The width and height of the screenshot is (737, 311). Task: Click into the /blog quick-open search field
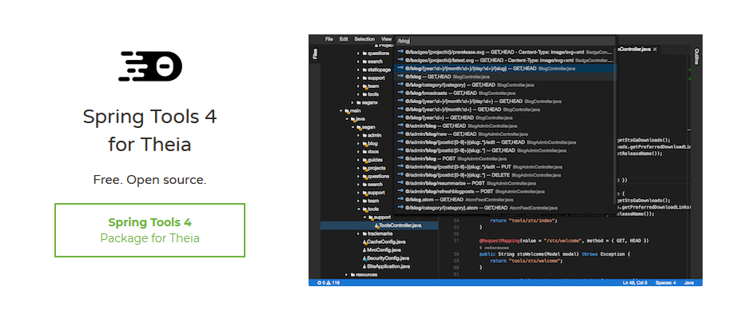coord(505,42)
